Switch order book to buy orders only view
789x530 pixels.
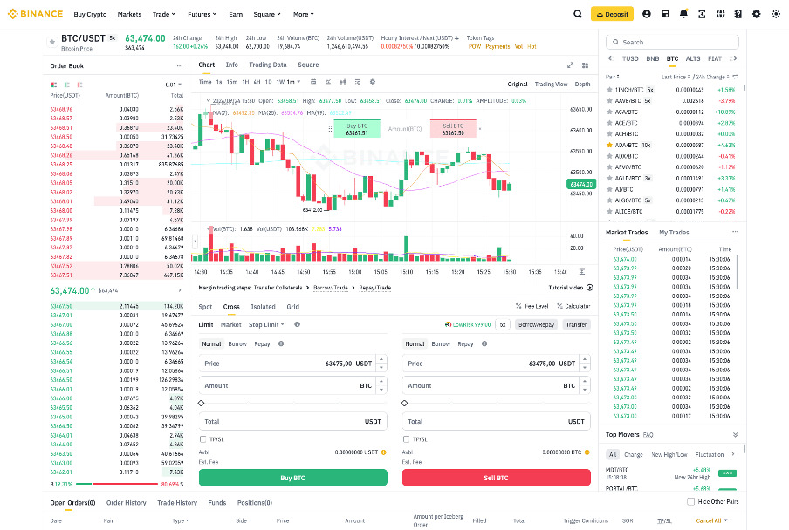pos(66,83)
